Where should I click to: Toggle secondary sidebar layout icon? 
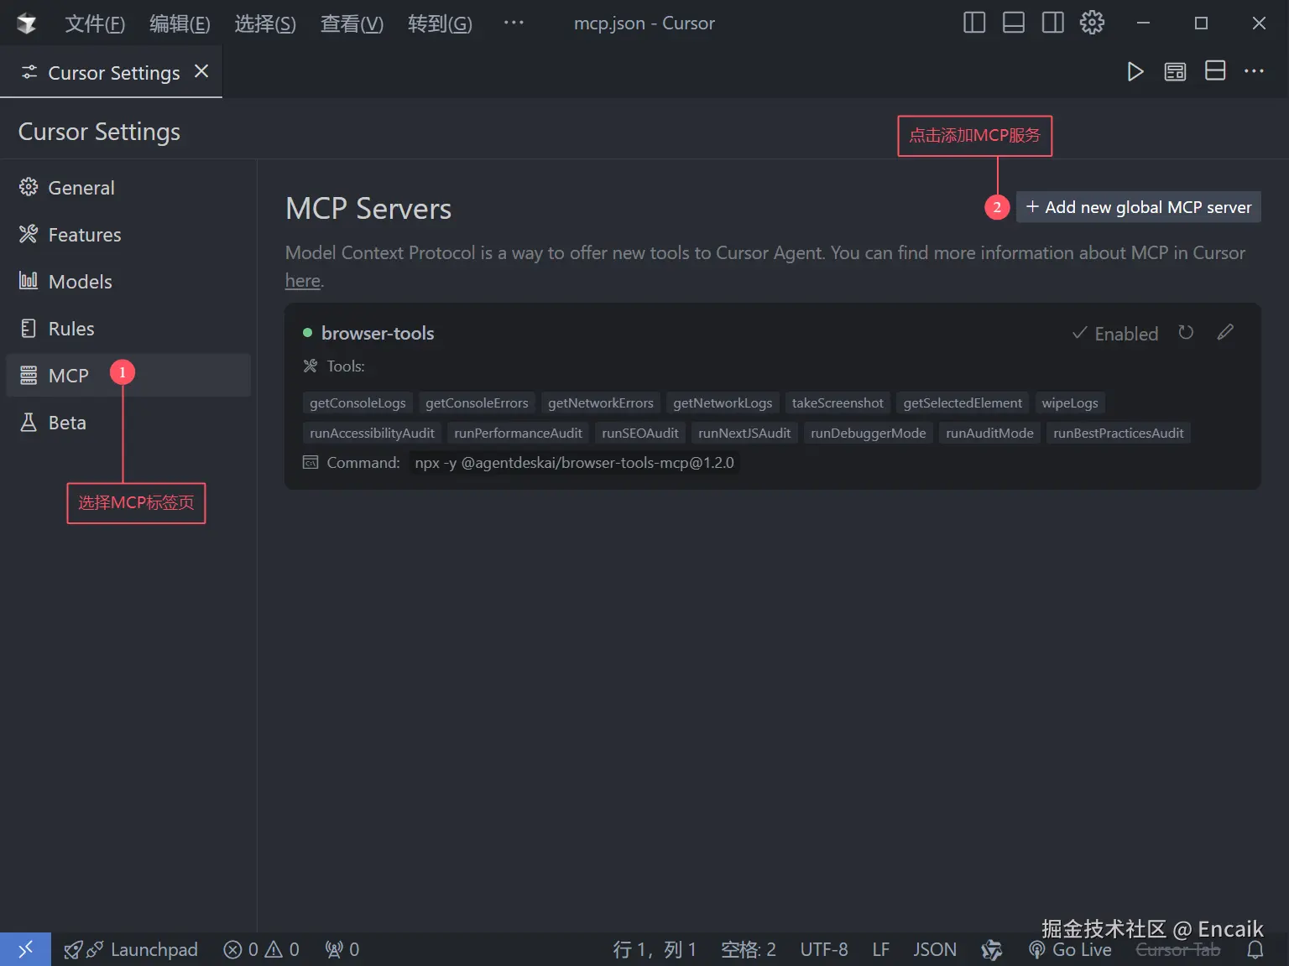coord(1052,23)
